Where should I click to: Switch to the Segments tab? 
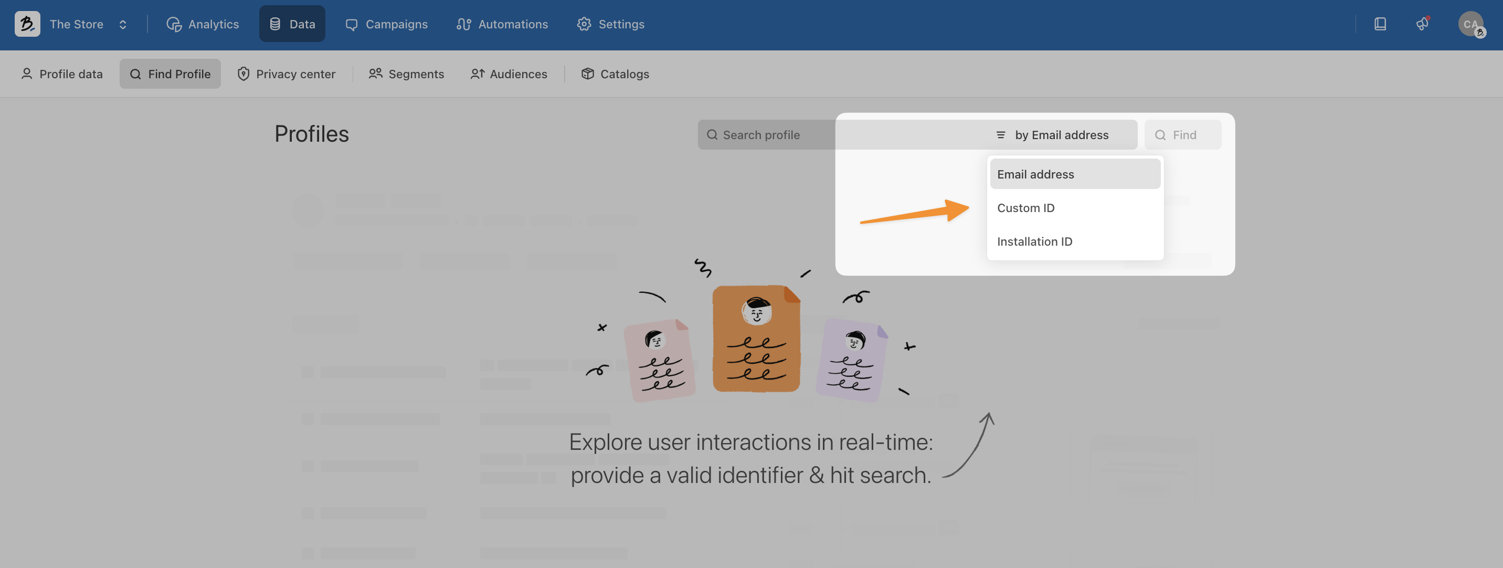coord(406,74)
